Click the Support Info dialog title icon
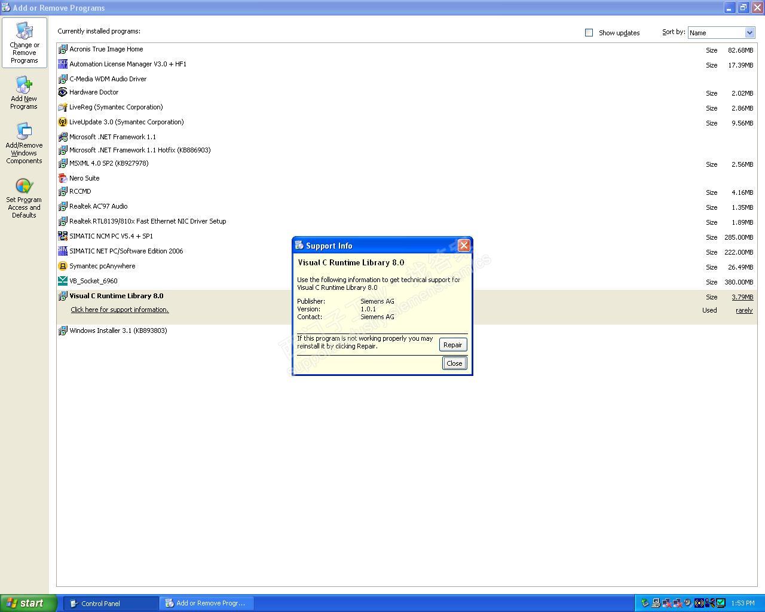The image size is (765, 612). [x=299, y=245]
